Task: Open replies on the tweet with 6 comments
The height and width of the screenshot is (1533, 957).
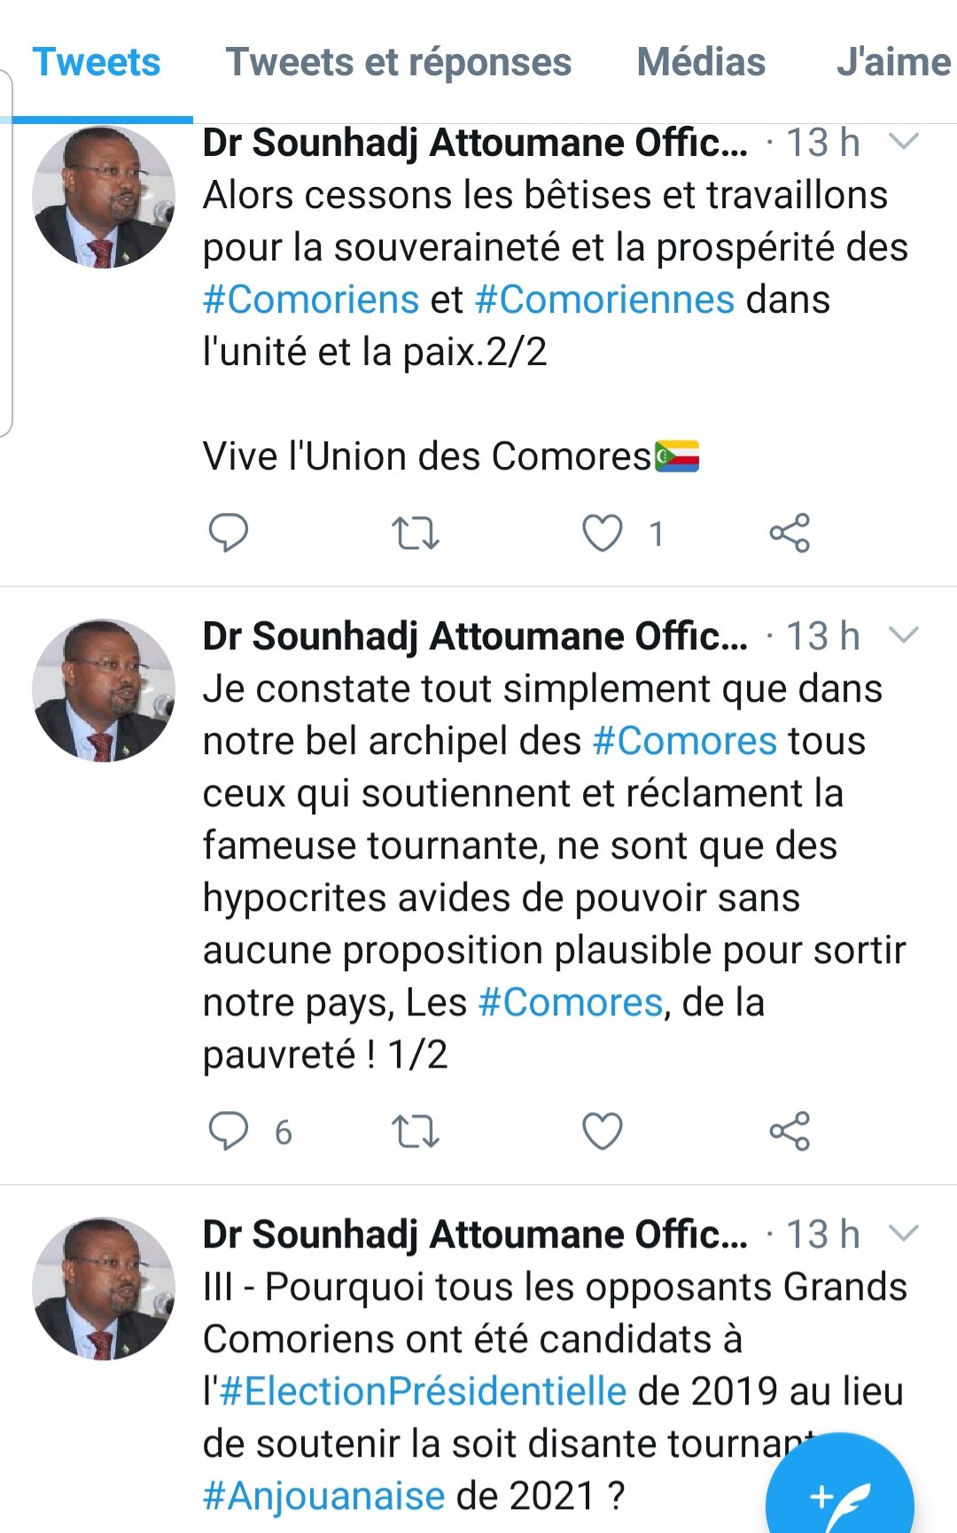Action: point(228,1132)
